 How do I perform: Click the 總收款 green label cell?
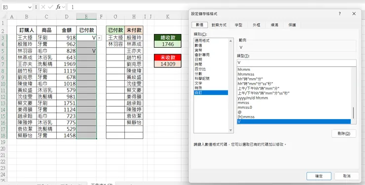[x=168, y=37]
